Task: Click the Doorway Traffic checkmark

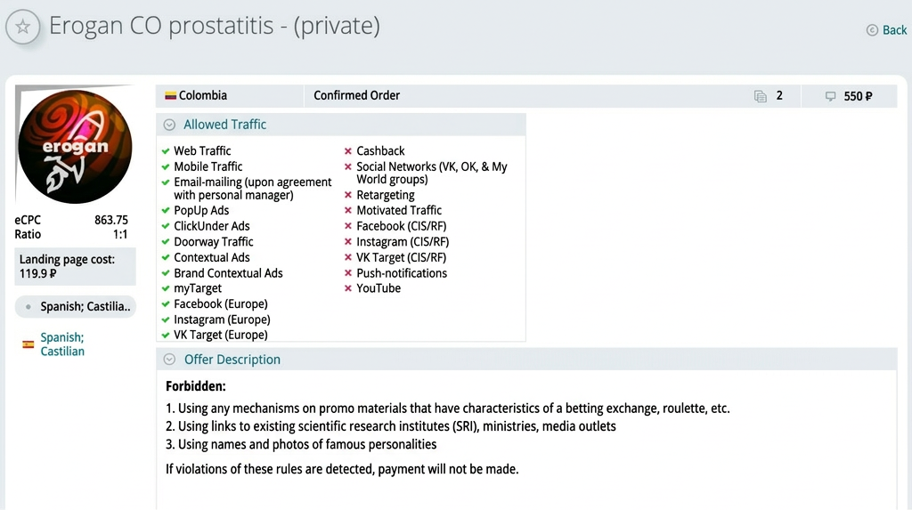Action: point(166,242)
